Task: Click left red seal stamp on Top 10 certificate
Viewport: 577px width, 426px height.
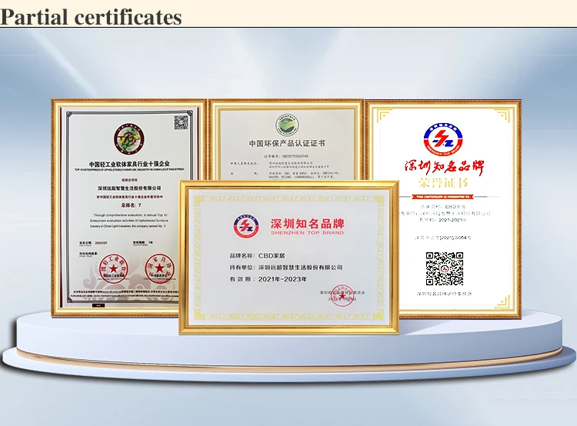Action: click(114, 268)
